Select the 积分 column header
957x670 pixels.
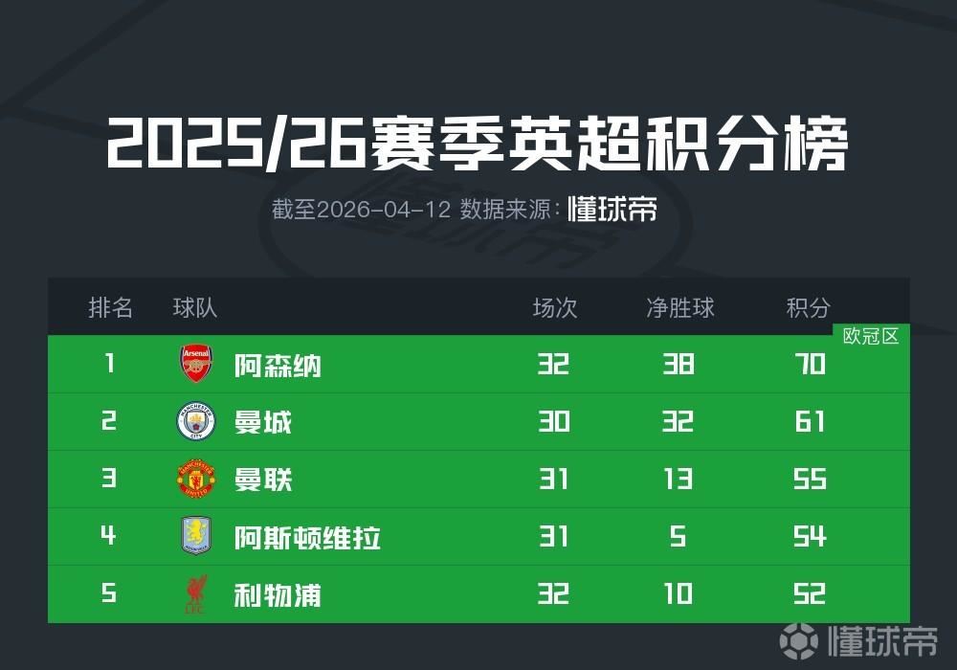pyautogui.click(x=809, y=307)
